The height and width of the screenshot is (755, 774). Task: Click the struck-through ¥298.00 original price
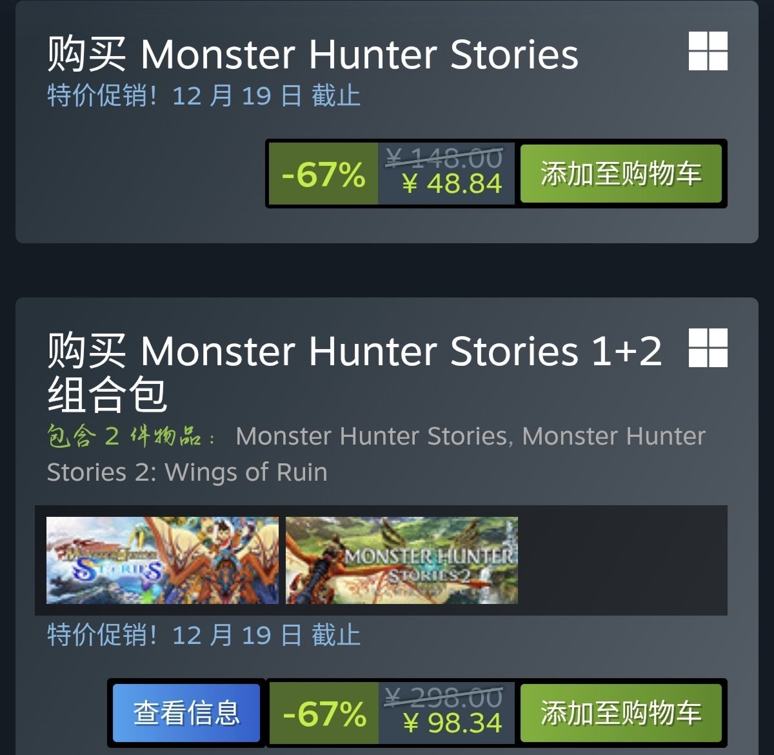pos(444,697)
